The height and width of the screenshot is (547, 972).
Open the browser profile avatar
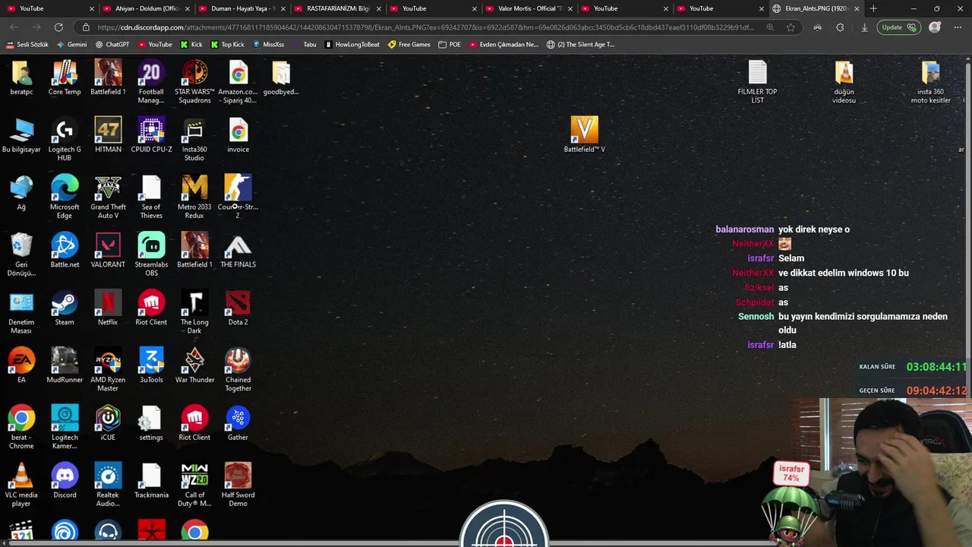(x=935, y=27)
